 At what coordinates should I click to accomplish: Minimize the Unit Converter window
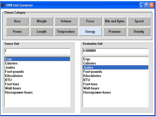[142, 5]
